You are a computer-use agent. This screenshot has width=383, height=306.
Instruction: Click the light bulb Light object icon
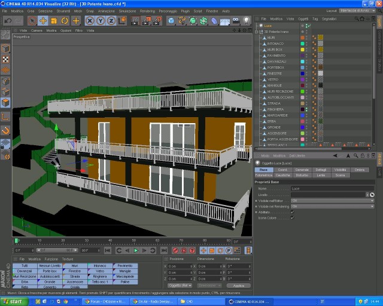point(247,21)
